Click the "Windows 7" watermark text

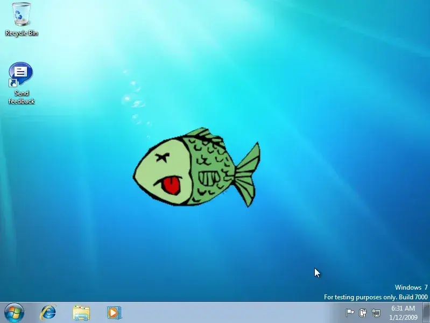point(411,287)
